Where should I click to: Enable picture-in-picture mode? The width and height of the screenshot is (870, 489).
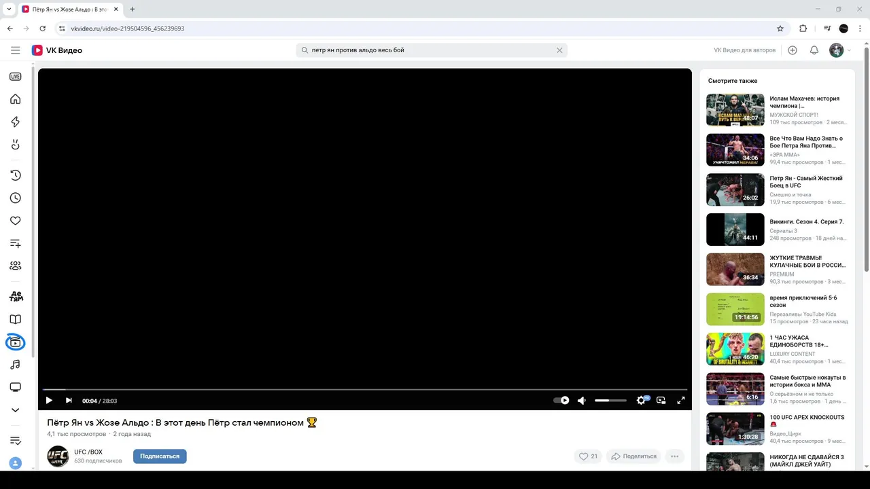click(661, 401)
